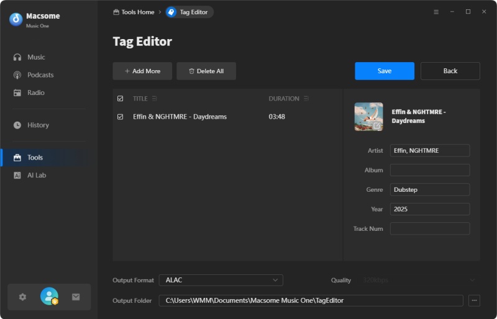Open the Music section
Screen dimensions: 497x319
click(29, 57)
